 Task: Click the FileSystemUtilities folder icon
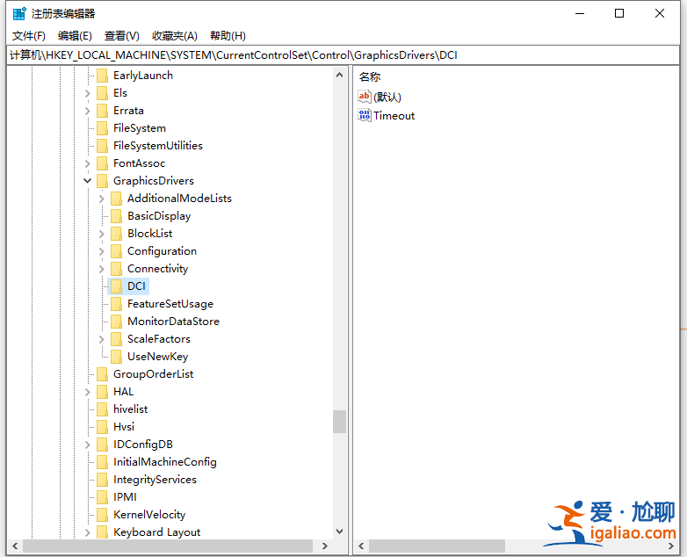[x=102, y=146]
